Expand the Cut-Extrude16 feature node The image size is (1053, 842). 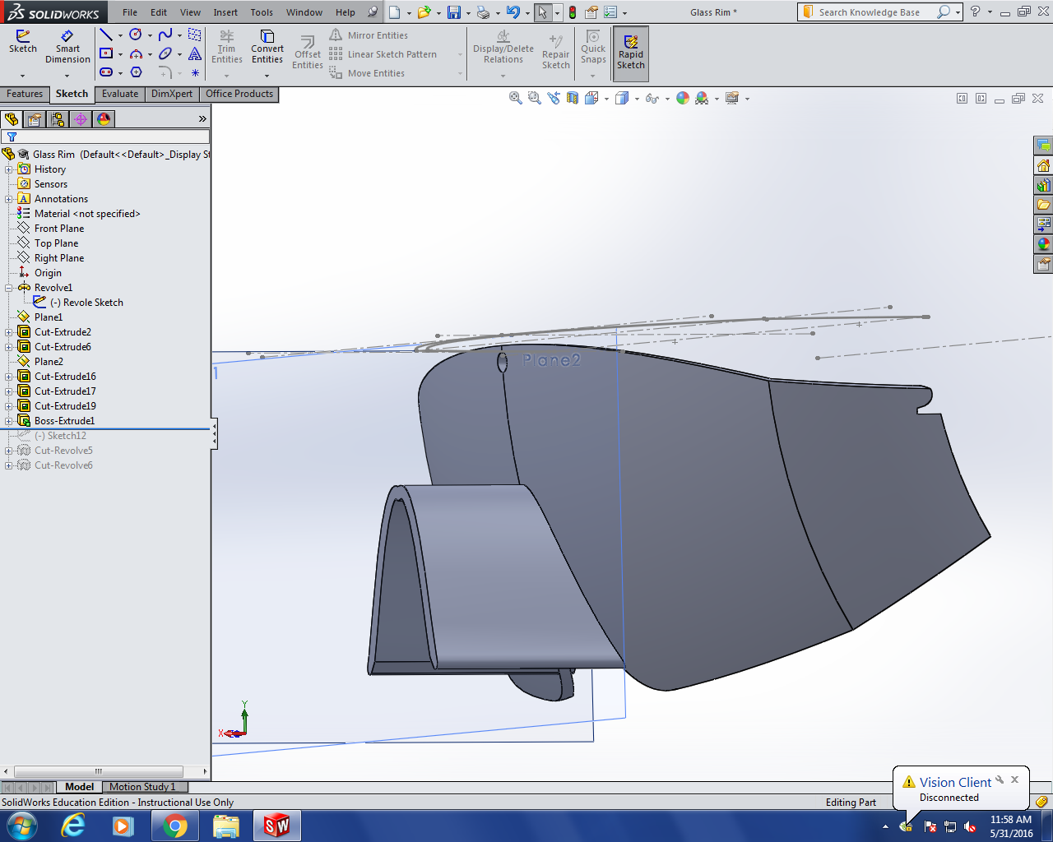click(x=9, y=377)
